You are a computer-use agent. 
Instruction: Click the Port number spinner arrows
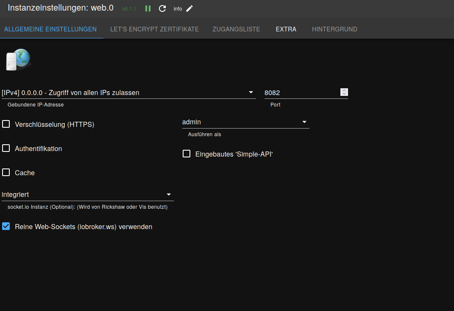(344, 92)
